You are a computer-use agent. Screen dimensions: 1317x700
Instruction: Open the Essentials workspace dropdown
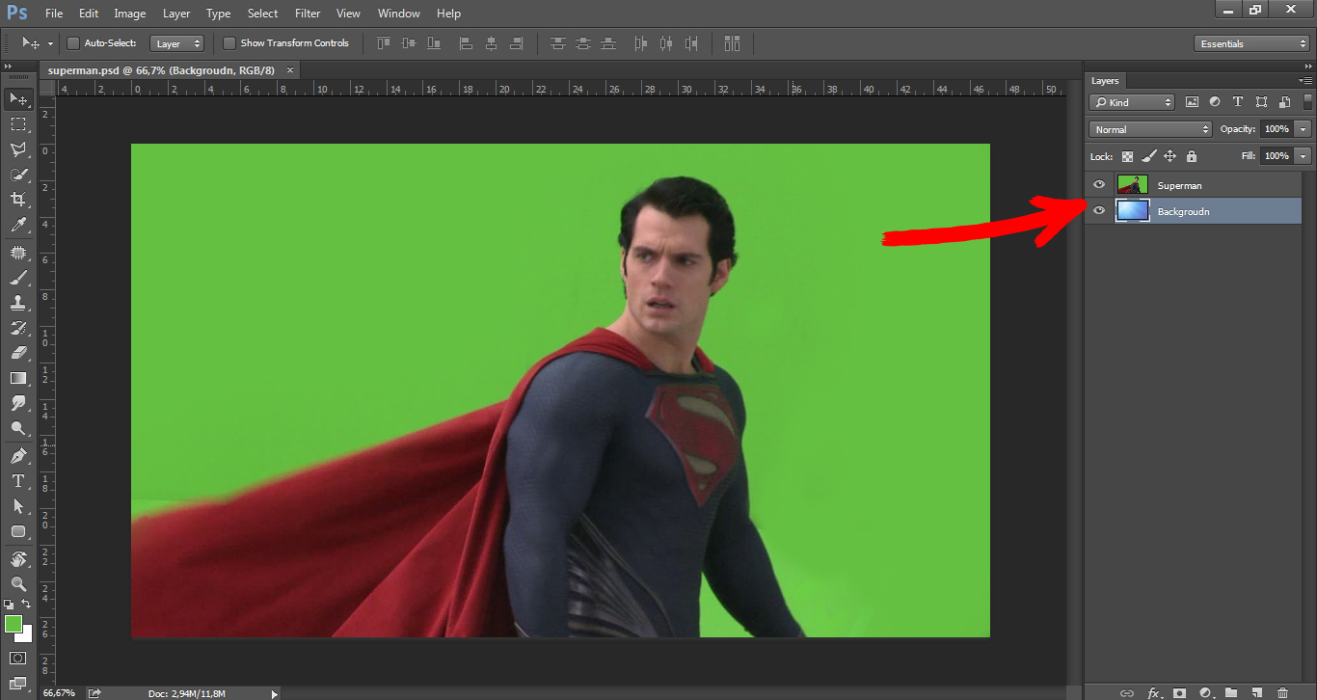click(x=1251, y=43)
